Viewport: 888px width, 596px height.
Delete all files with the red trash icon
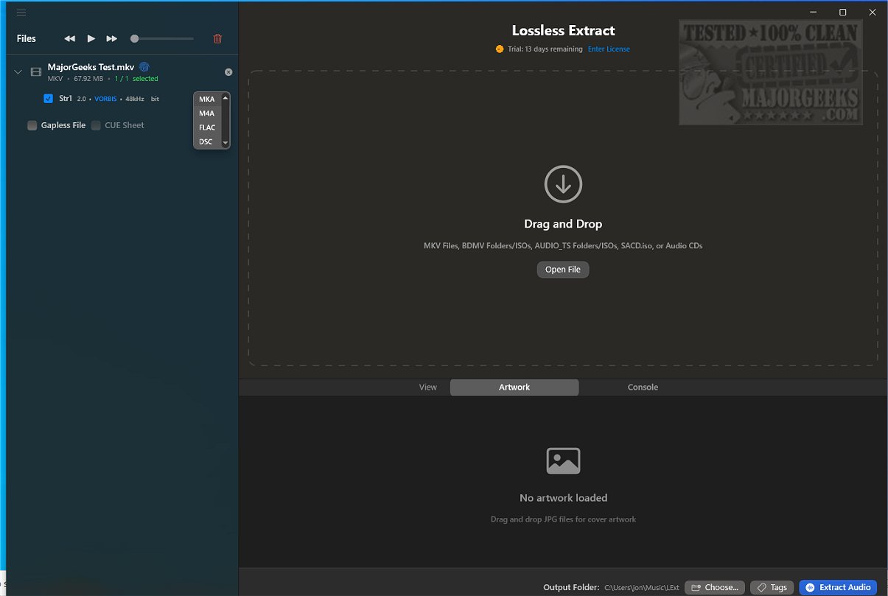217,38
